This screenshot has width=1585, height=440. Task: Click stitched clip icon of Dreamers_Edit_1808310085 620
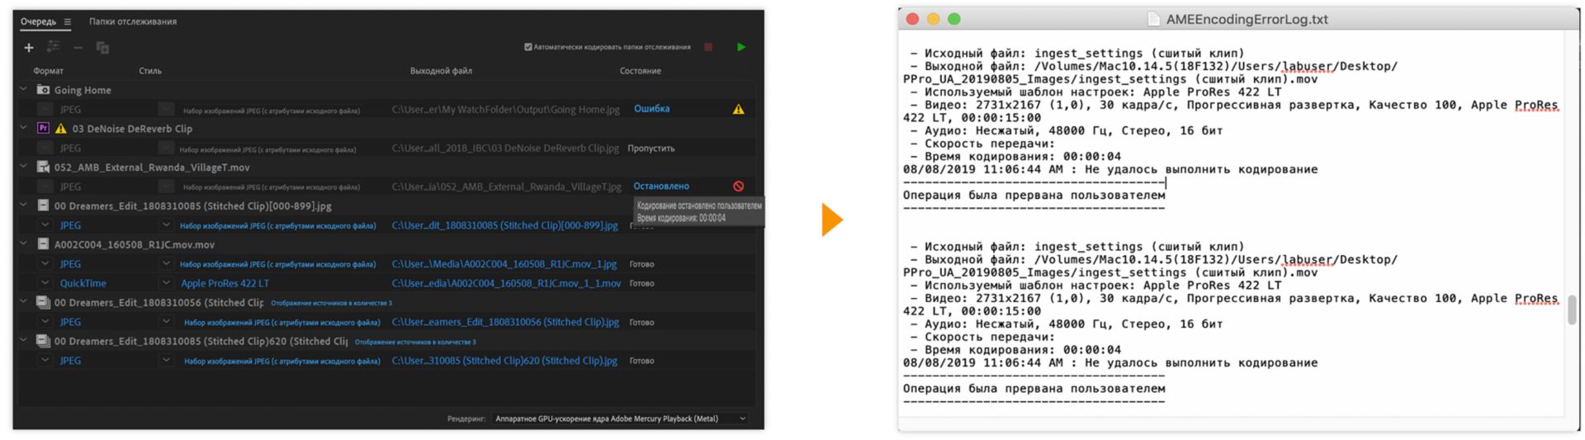[44, 341]
